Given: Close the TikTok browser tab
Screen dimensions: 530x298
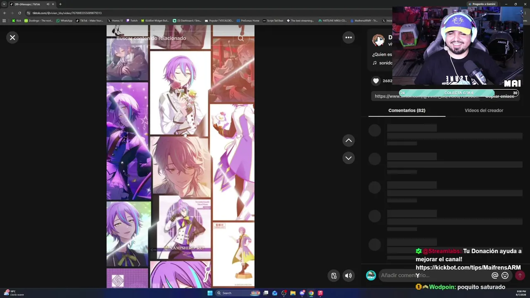Looking at the screenshot, I should pos(53,4).
